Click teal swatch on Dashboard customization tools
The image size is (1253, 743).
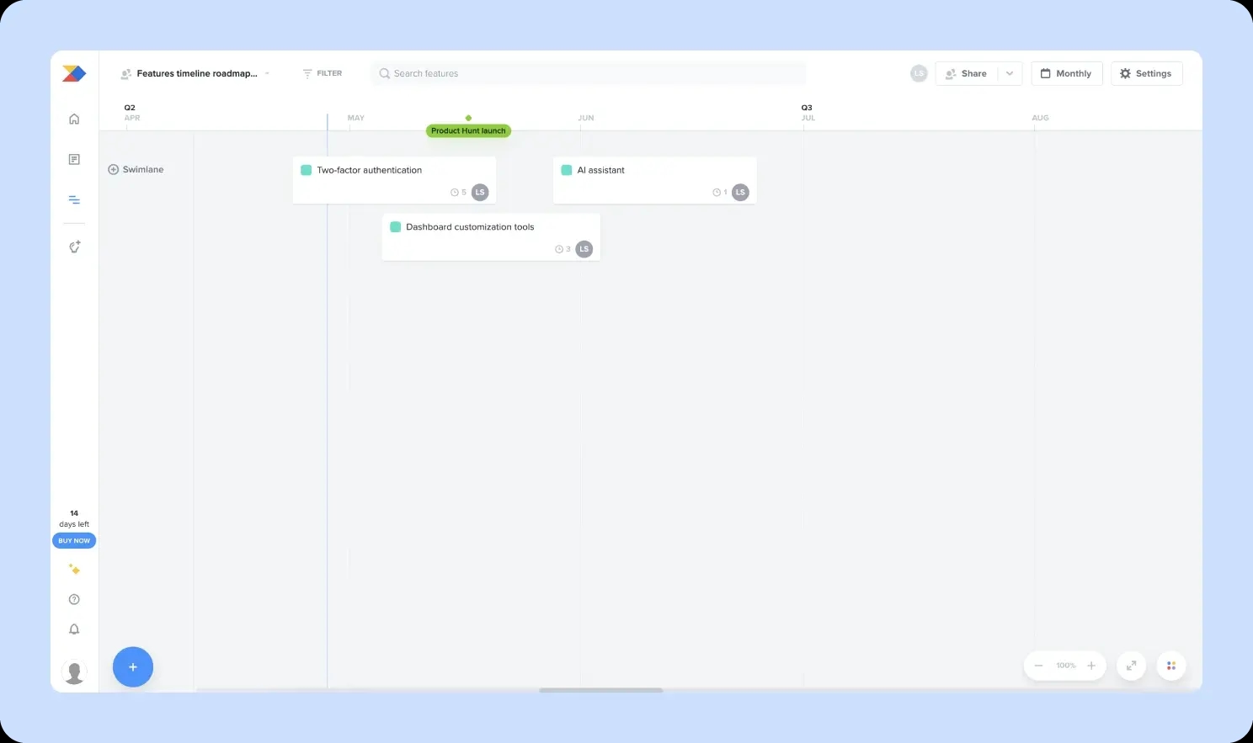tap(396, 227)
